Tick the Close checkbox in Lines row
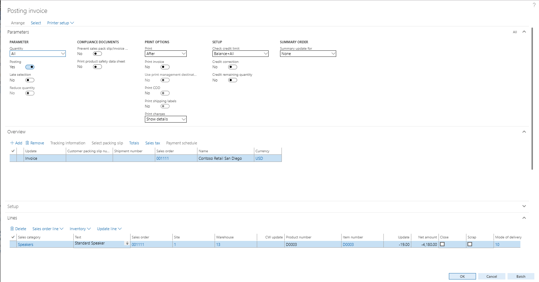This screenshot has height=282, width=539. (442, 244)
